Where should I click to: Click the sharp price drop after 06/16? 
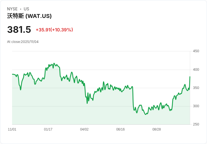133,97
